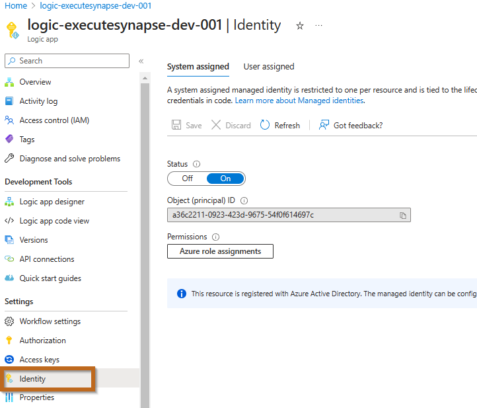This screenshot has height=408, width=477.
Task: Open Activity log from the sidebar
Action: tap(38, 101)
